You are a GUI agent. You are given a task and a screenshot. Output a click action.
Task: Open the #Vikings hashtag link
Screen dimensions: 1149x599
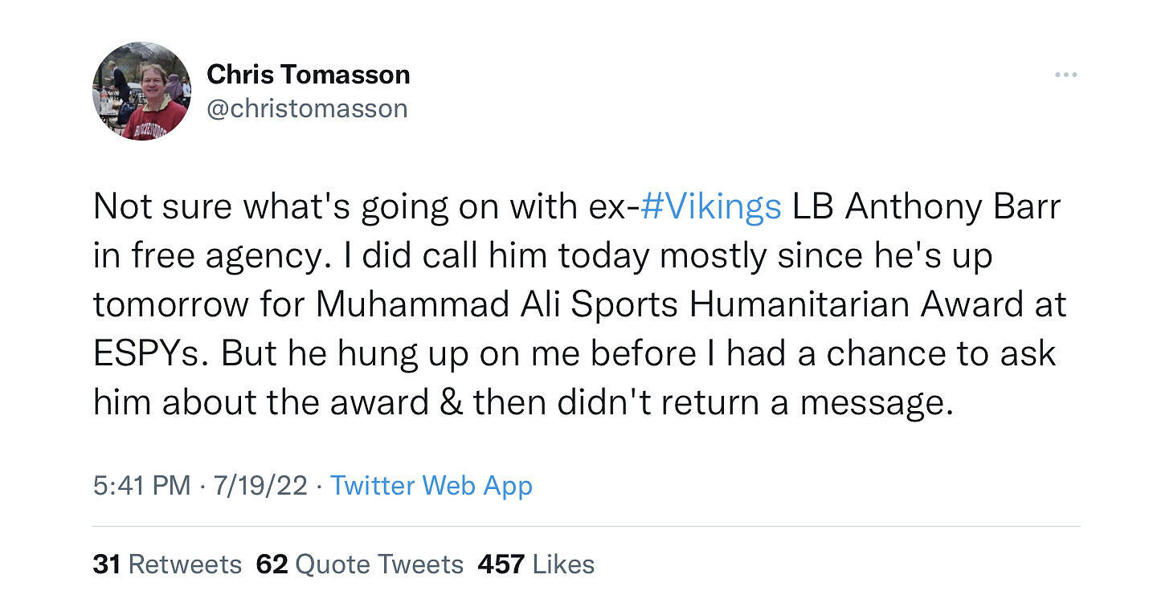pos(712,206)
